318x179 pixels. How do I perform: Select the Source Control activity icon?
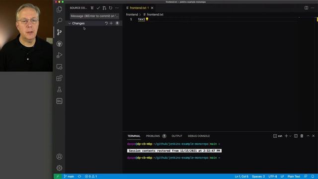(x=59, y=32)
